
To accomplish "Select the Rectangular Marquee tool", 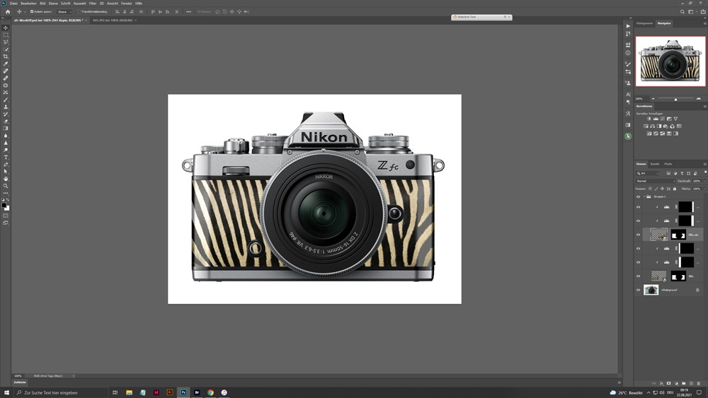I will pyautogui.click(x=6, y=35).
